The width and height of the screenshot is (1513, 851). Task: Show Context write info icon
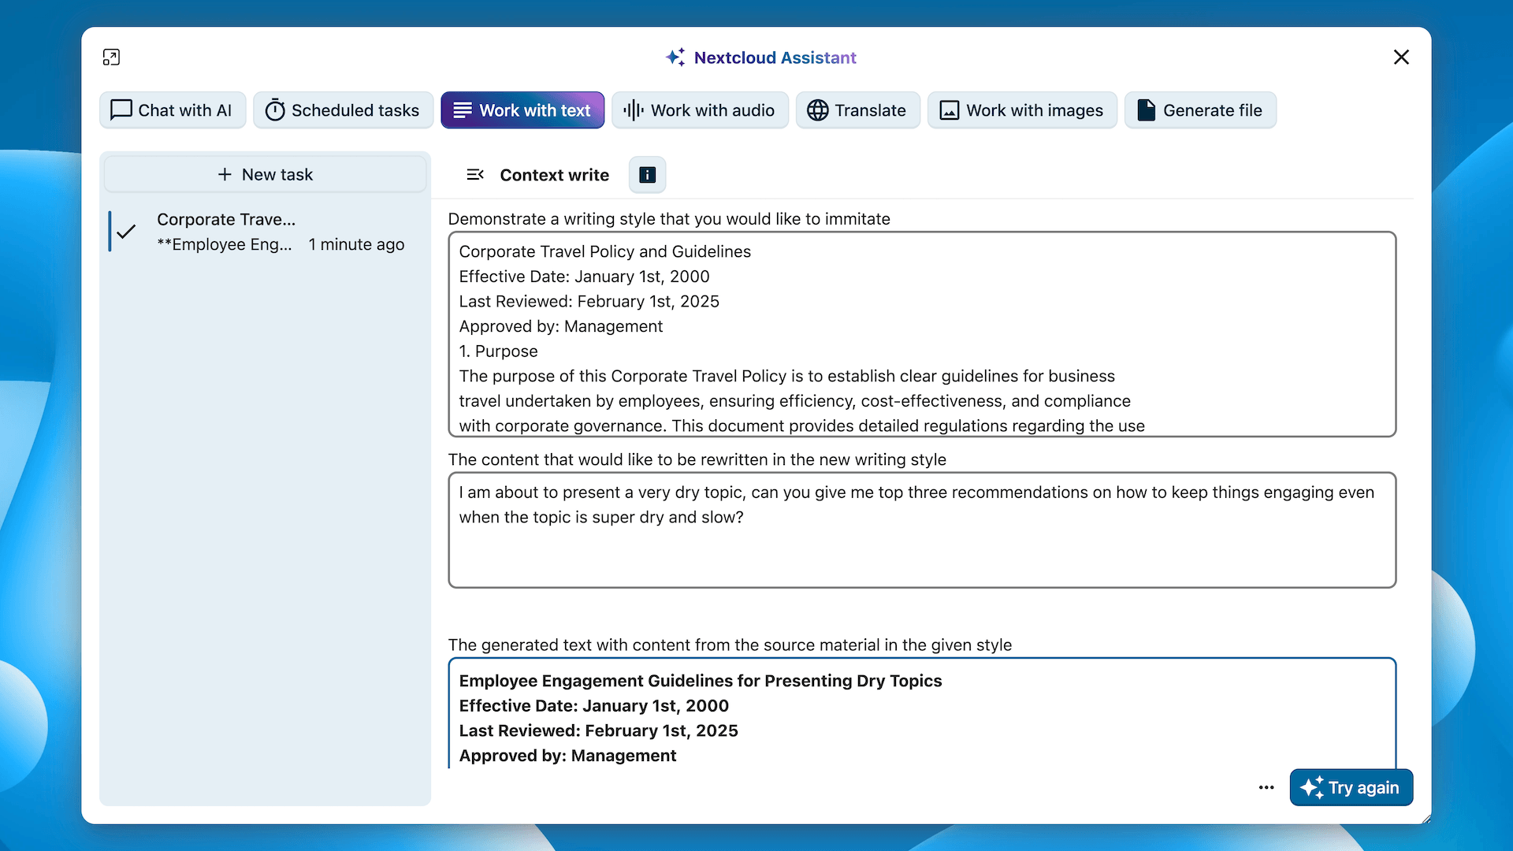[647, 175]
